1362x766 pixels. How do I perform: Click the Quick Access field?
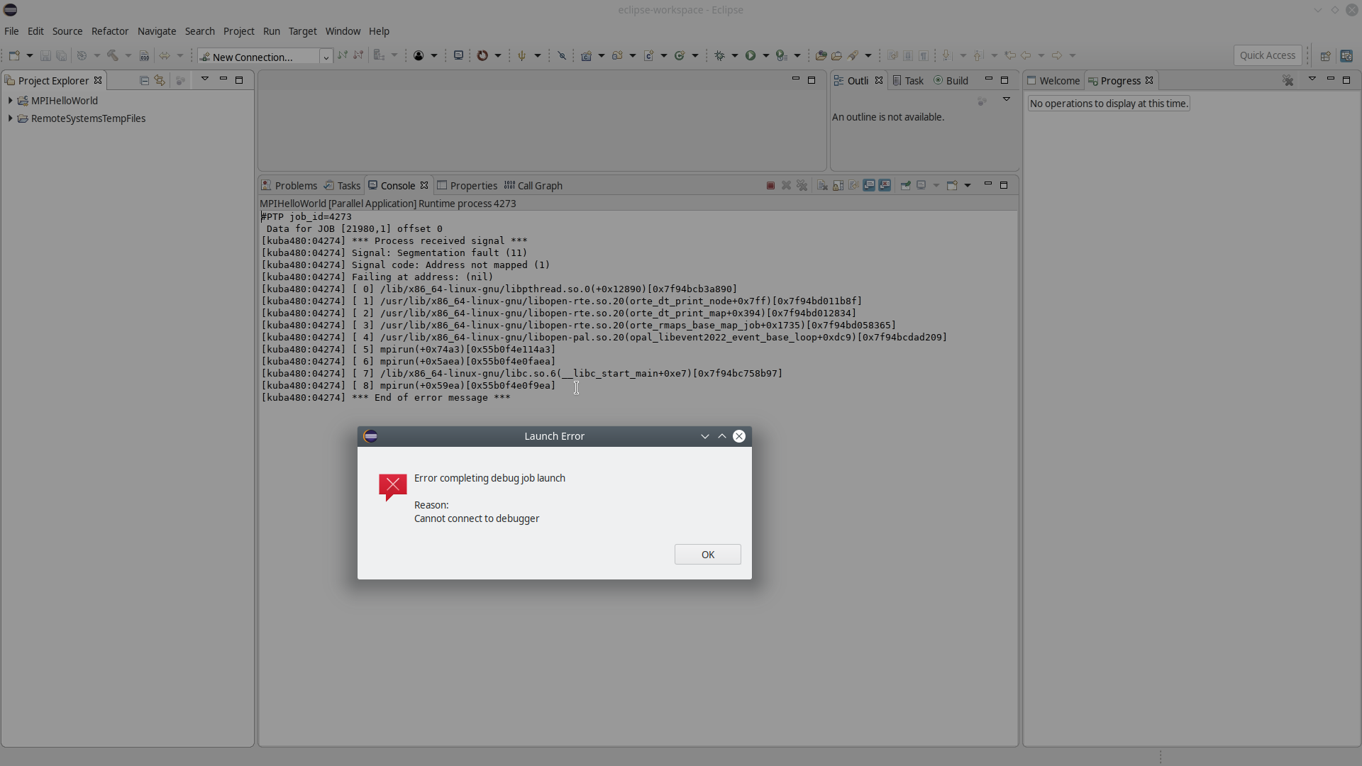point(1267,55)
